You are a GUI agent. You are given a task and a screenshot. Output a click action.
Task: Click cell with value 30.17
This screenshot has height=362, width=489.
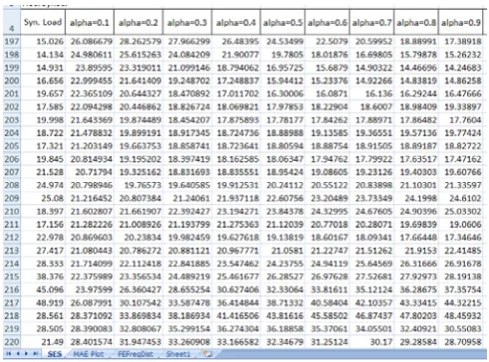coord(371,342)
